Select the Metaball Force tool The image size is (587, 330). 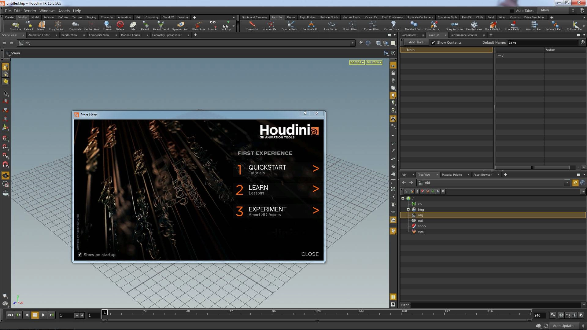click(x=413, y=26)
